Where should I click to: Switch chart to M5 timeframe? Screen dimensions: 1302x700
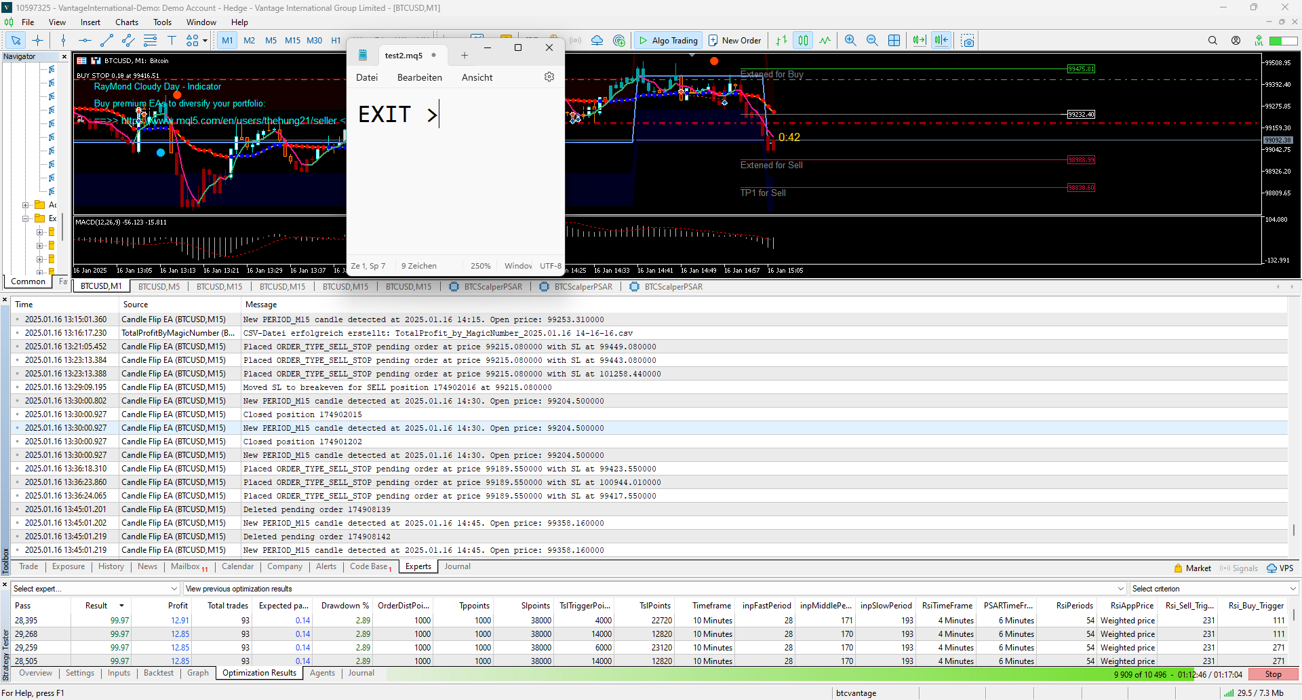271,41
